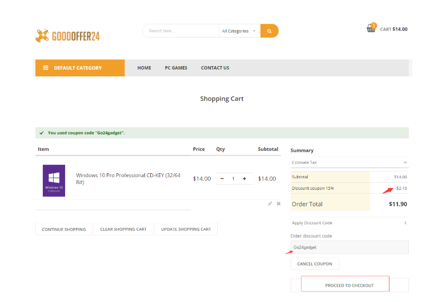Click the Proceed to Checkout button

(345, 284)
